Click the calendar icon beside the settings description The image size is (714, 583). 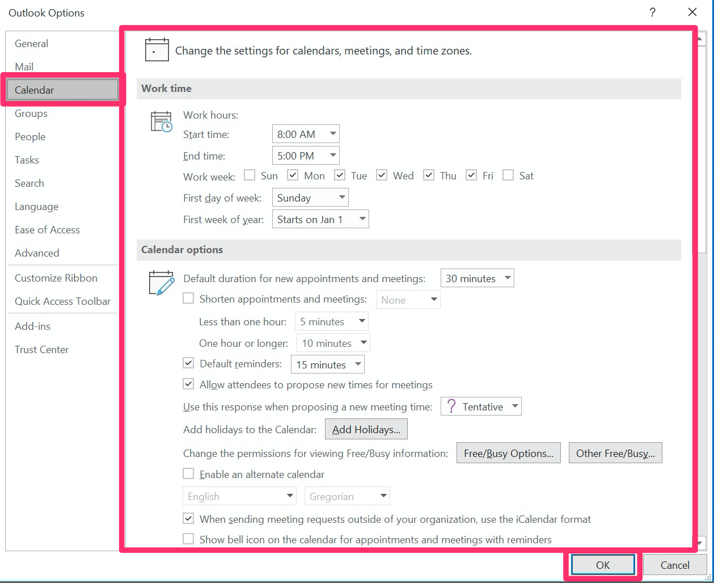coord(157,49)
